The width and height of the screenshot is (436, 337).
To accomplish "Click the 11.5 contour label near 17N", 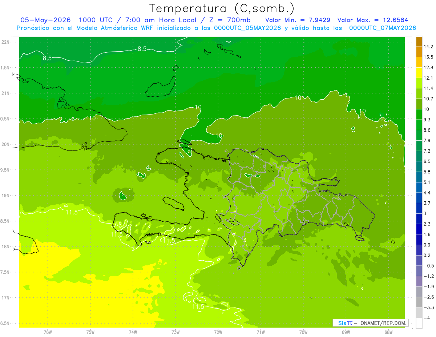I will point(198,307).
